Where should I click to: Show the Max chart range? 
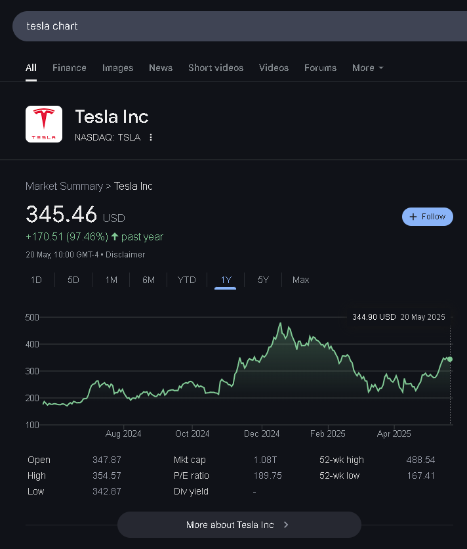click(301, 280)
